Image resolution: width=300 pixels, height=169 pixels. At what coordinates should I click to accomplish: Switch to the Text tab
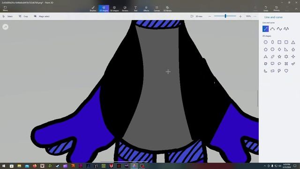(135, 8)
